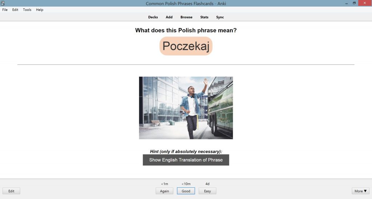Click the <1m interval label

click(165, 184)
